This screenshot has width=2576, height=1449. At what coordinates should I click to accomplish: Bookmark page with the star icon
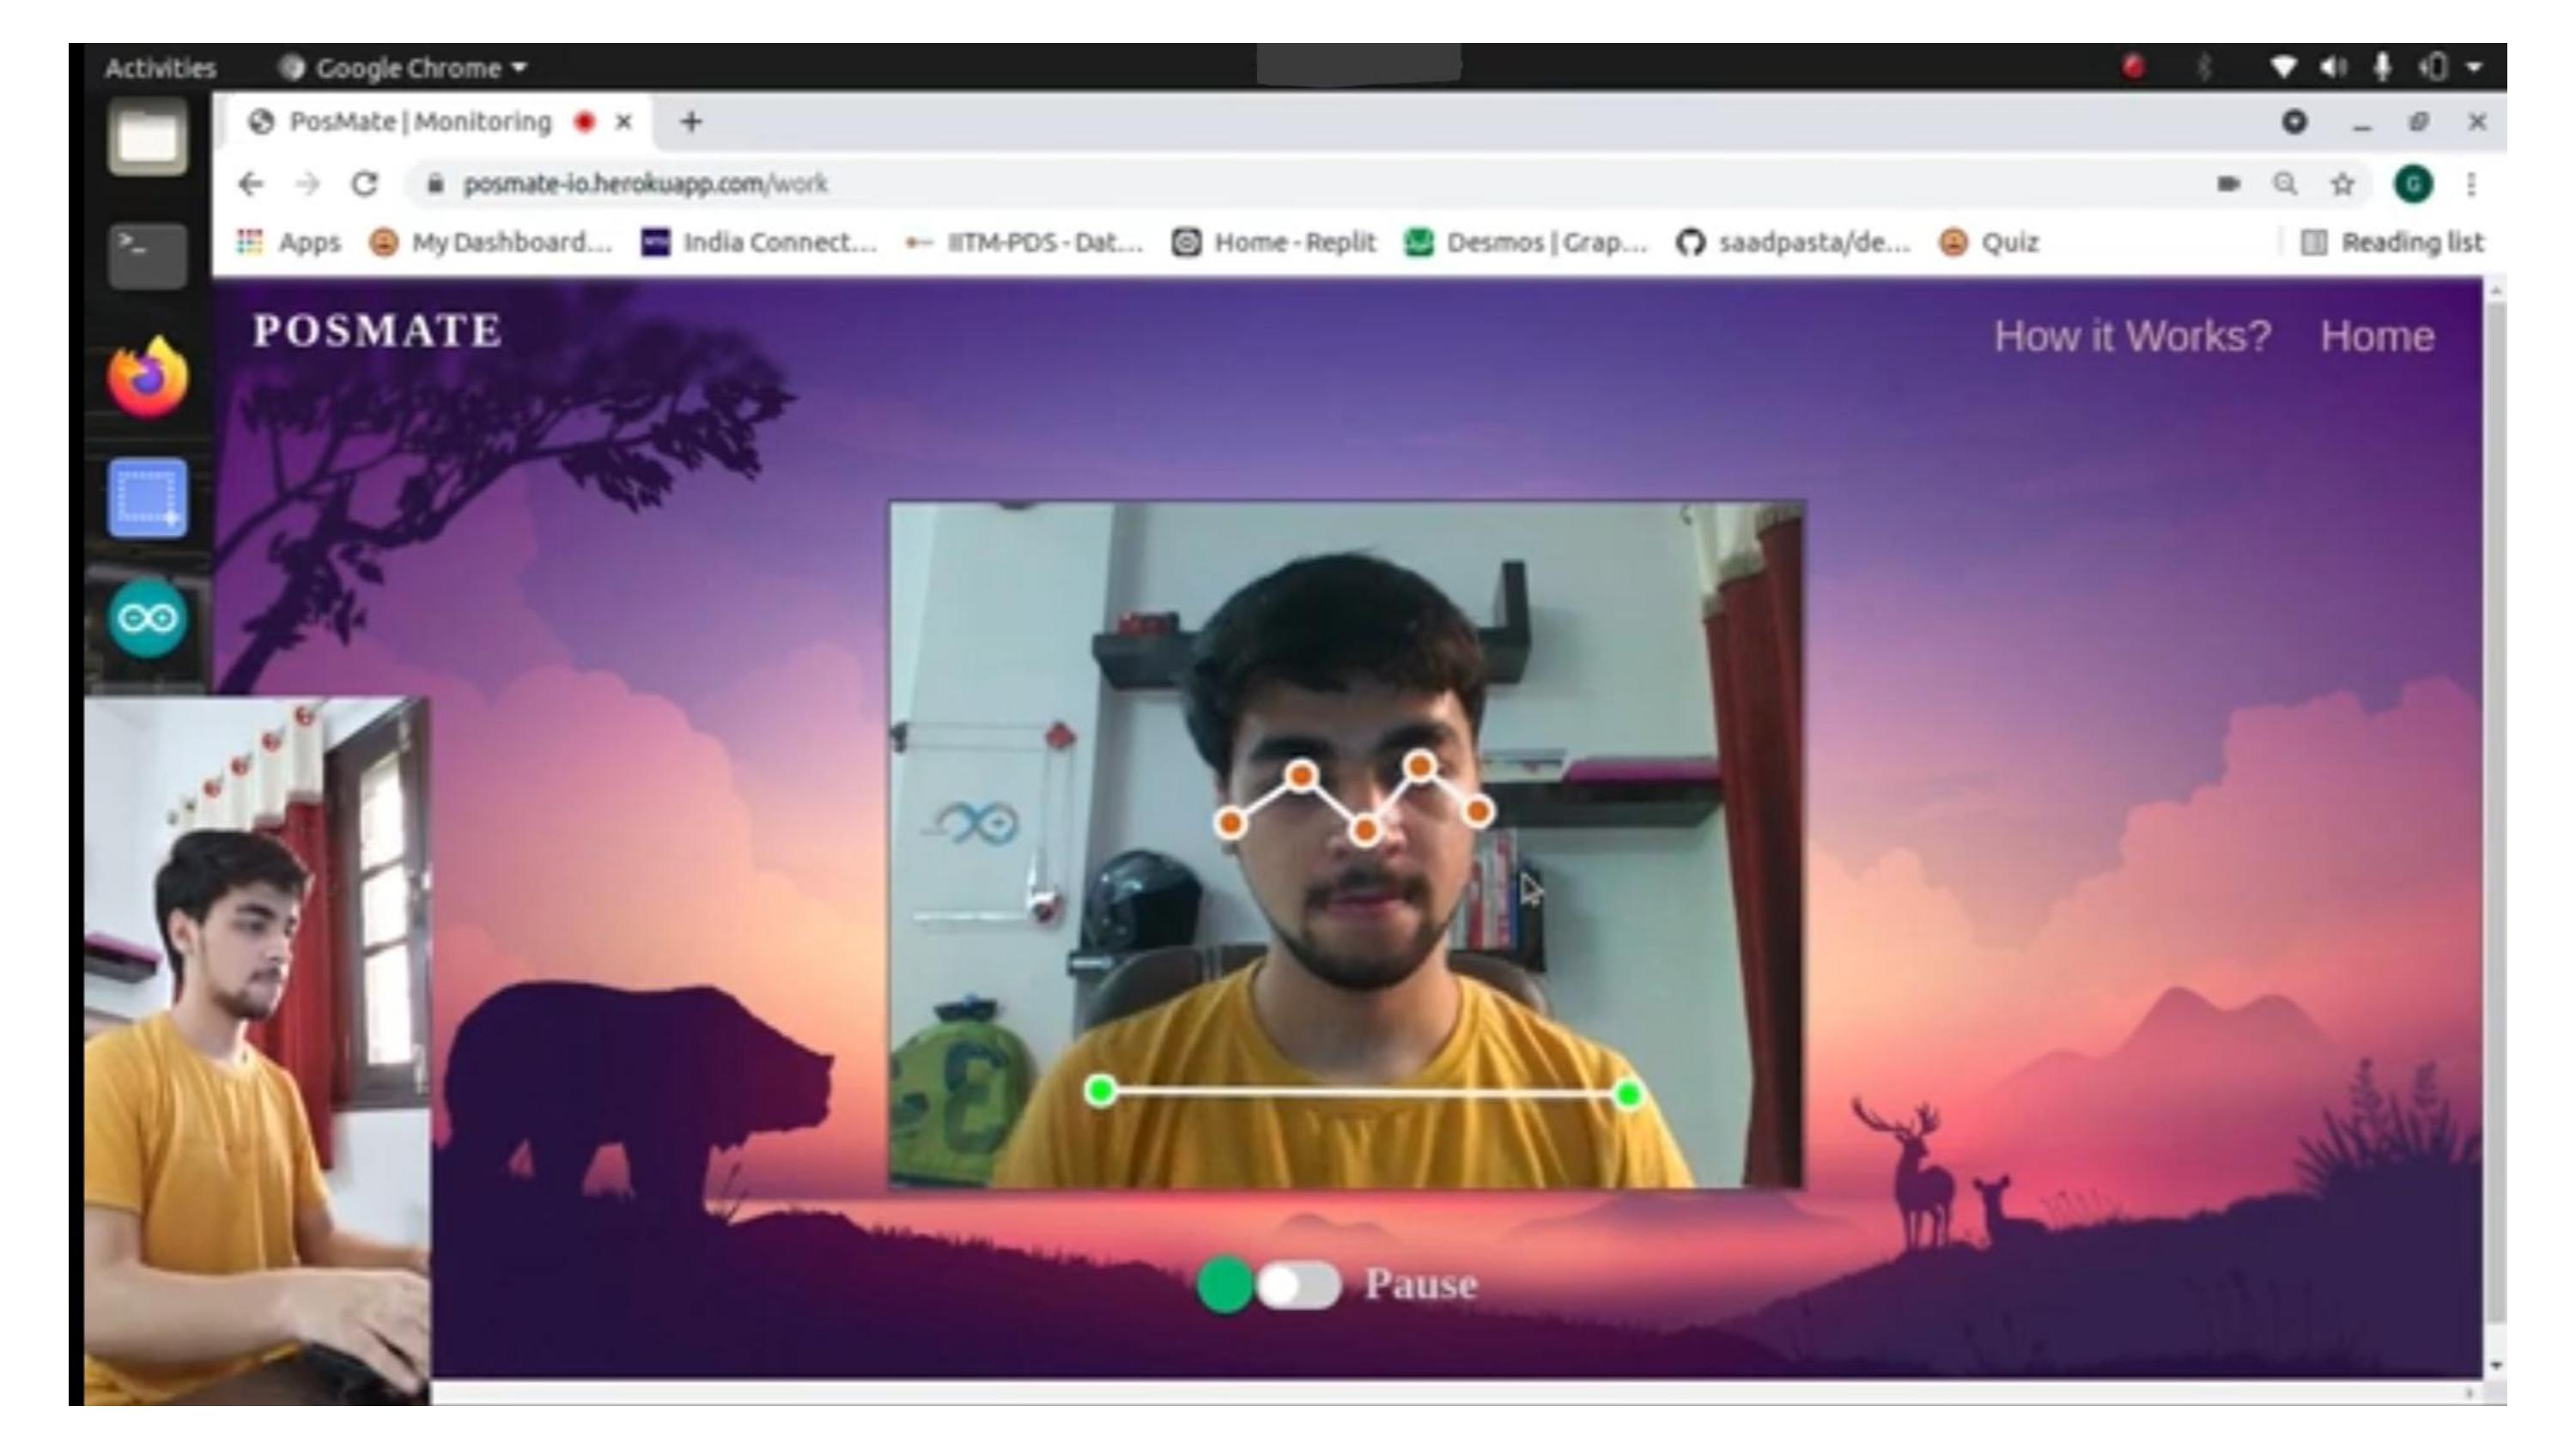click(2342, 184)
